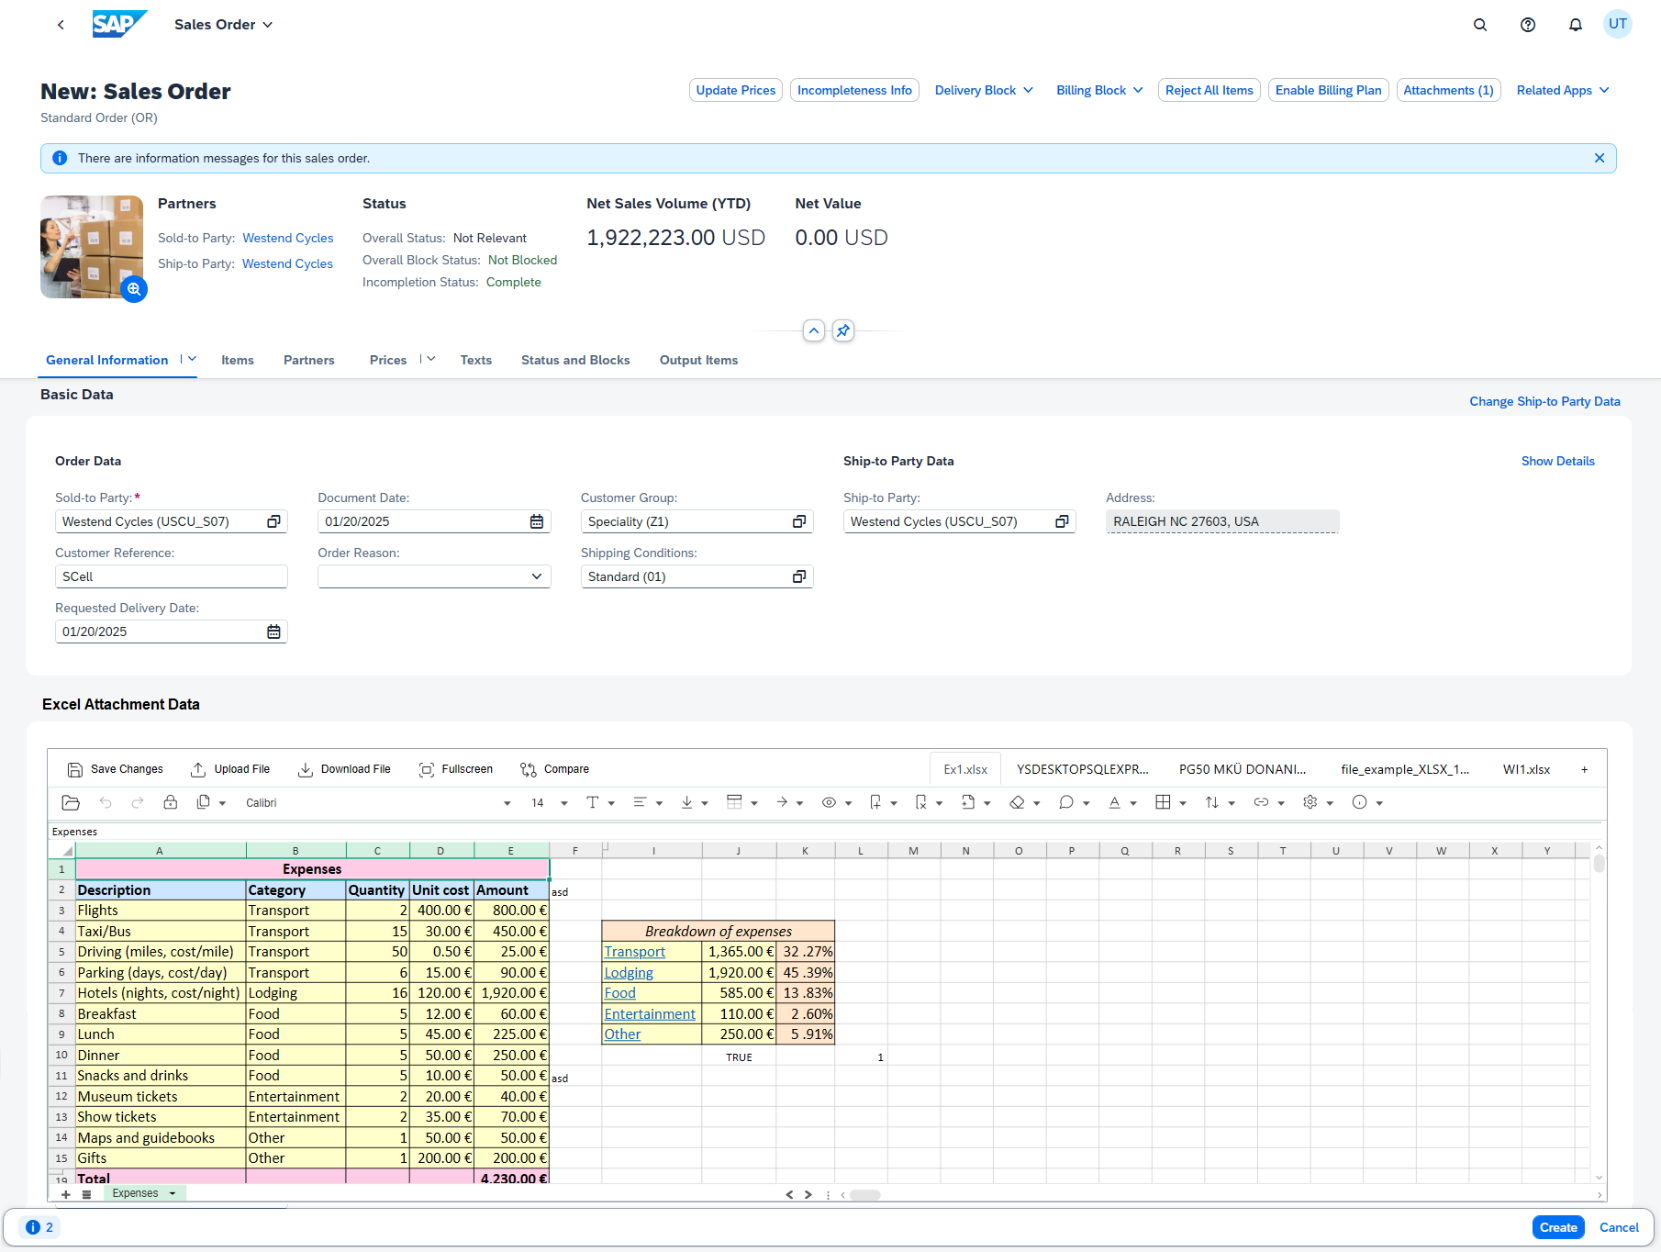Open value help for the Ship-to Party field
The width and height of the screenshot is (1661, 1252).
click(x=1062, y=521)
